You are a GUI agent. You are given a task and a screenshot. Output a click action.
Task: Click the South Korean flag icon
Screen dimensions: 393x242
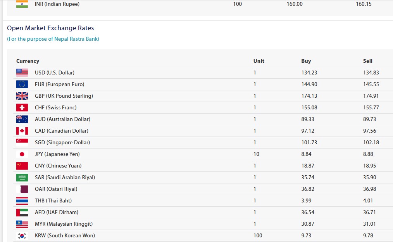coord(22,235)
